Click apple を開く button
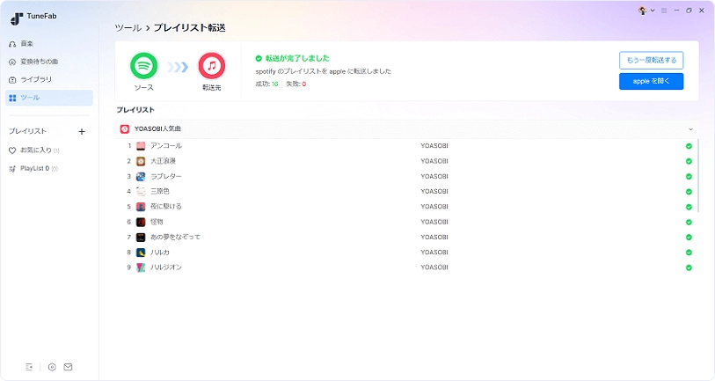This screenshot has width=715, height=381. [x=651, y=81]
